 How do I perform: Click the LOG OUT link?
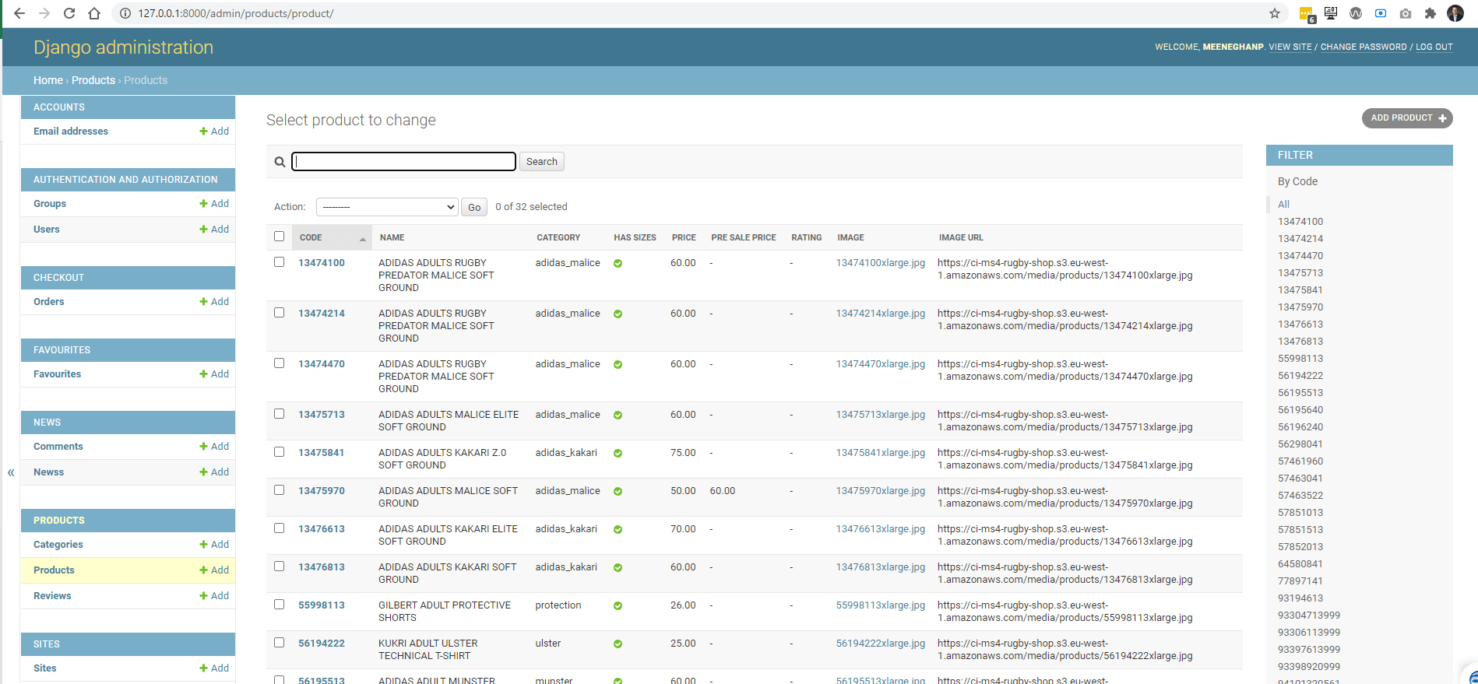[x=1434, y=47]
